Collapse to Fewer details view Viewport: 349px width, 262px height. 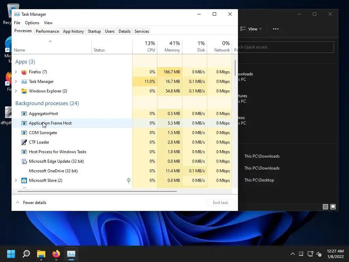31,203
